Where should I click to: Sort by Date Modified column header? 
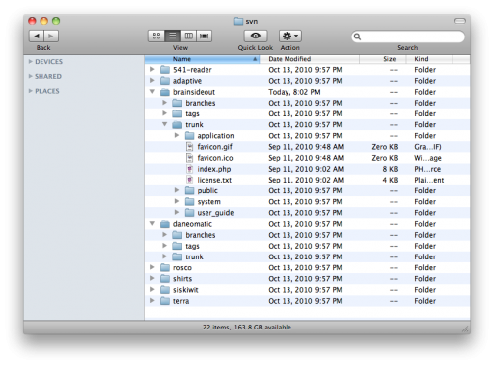point(309,59)
